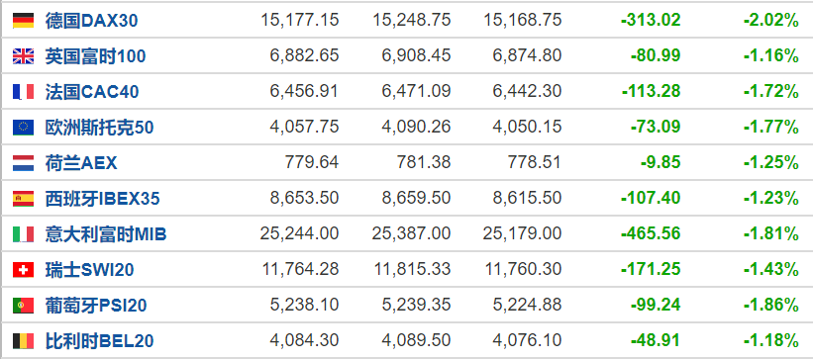Screen dimensions: 813x359
Task: Open the 荷兰AEX index link
Action: tap(81, 163)
